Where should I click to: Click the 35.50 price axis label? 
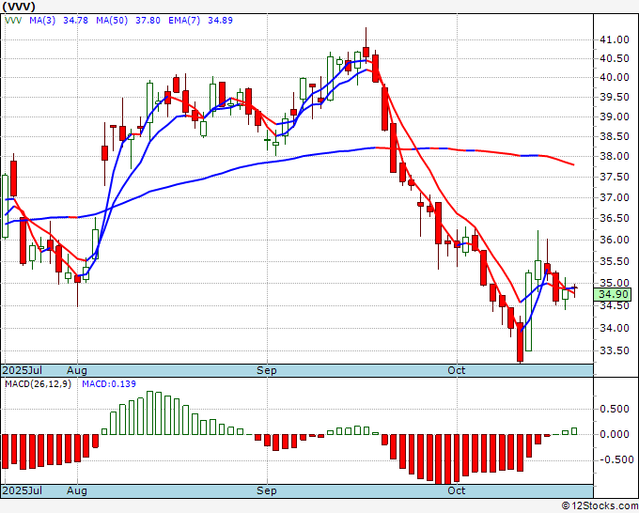[615, 261]
